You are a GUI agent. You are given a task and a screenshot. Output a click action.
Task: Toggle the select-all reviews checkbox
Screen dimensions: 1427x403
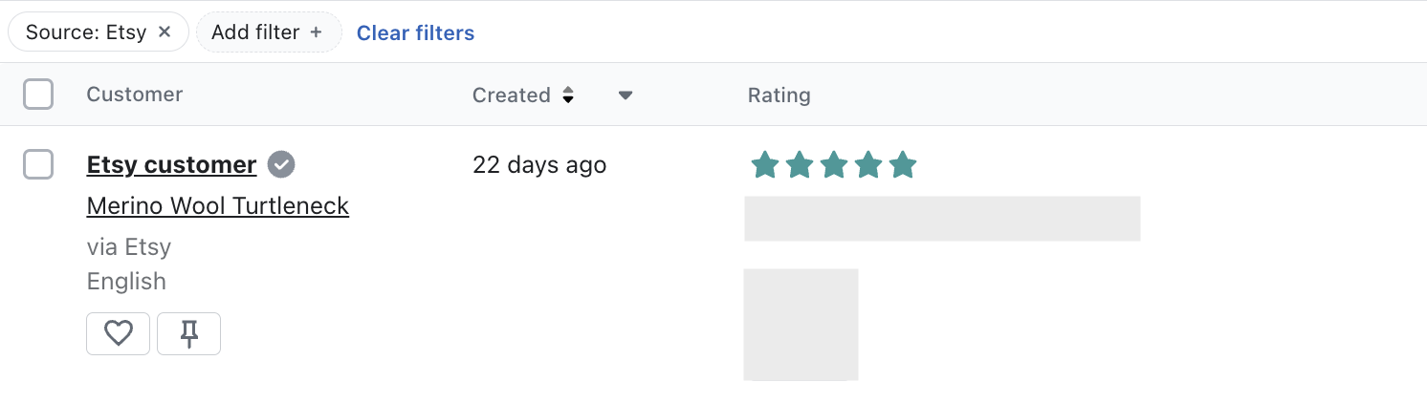(x=38, y=95)
